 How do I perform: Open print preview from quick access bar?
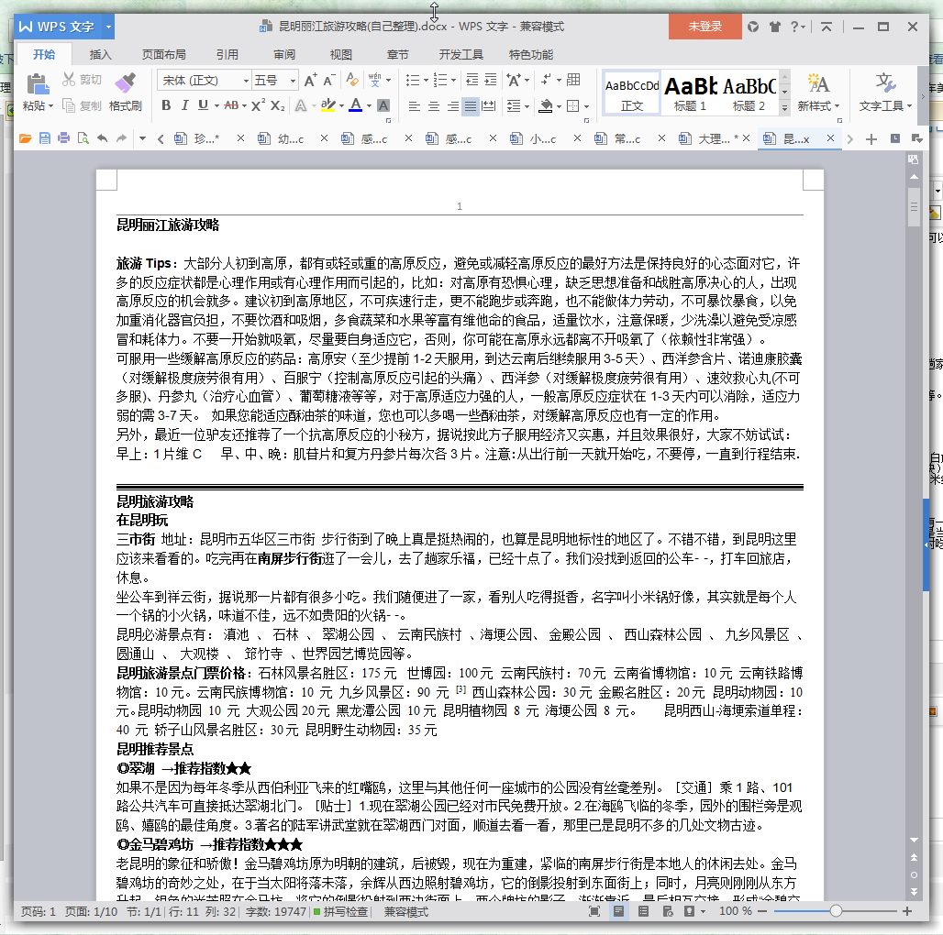pyautogui.click(x=83, y=138)
